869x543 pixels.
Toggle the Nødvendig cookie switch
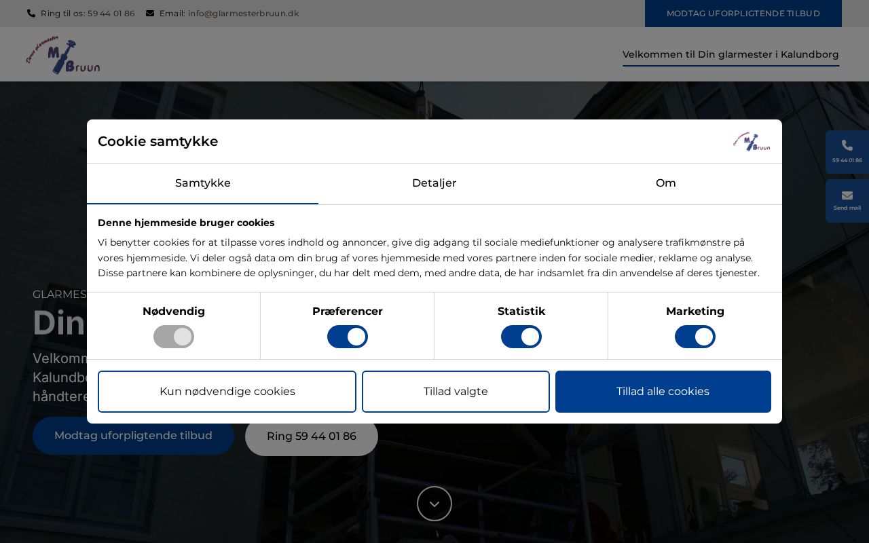tap(174, 337)
